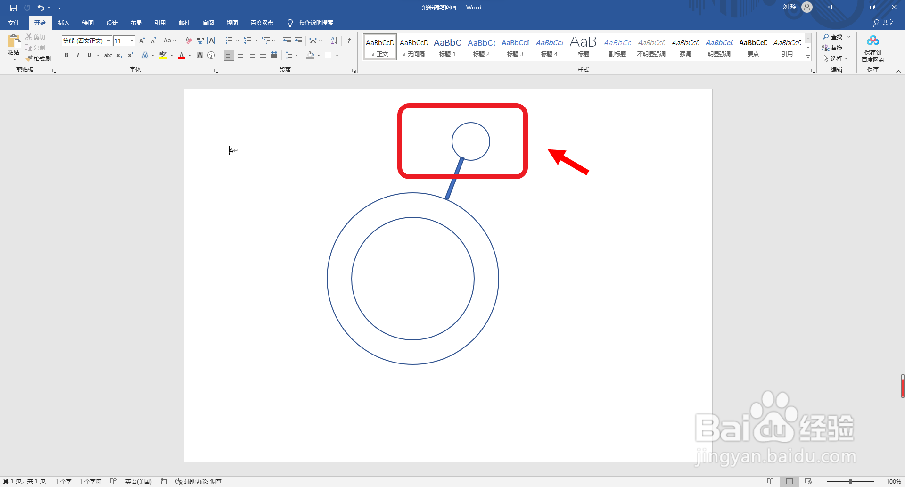Open the File (文件) tab

point(14,23)
